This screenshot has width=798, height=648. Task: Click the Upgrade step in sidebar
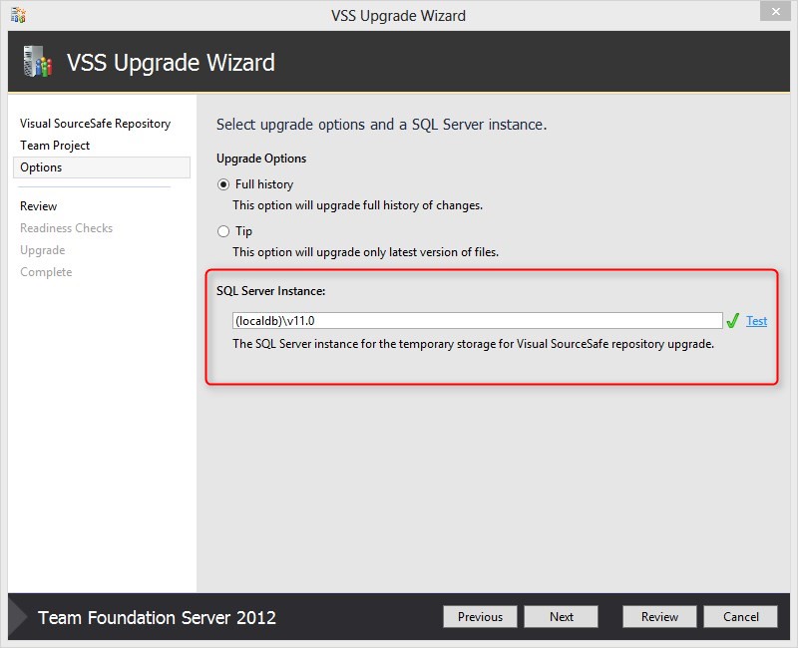pyautogui.click(x=43, y=250)
